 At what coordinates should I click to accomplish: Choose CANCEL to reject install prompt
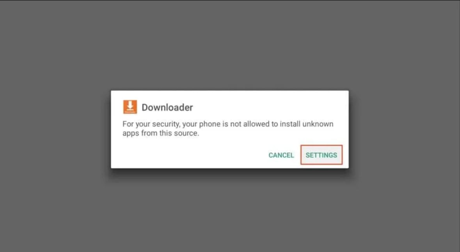pyautogui.click(x=281, y=155)
